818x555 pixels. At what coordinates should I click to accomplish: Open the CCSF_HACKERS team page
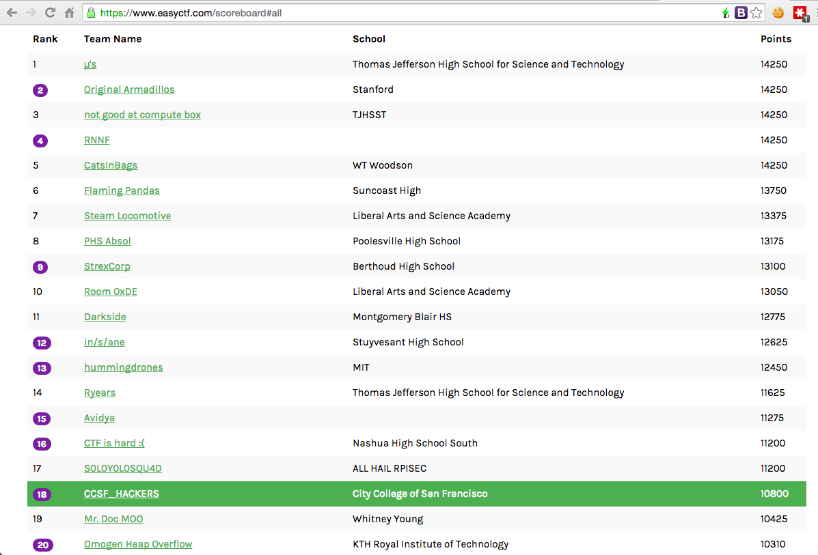click(x=122, y=494)
